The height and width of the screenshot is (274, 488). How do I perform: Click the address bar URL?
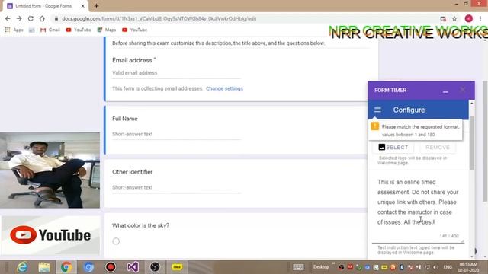159,18
